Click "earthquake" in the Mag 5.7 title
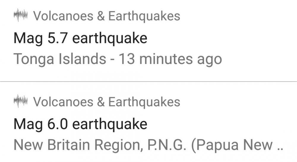297x162 pixels. tap(110, 39)
